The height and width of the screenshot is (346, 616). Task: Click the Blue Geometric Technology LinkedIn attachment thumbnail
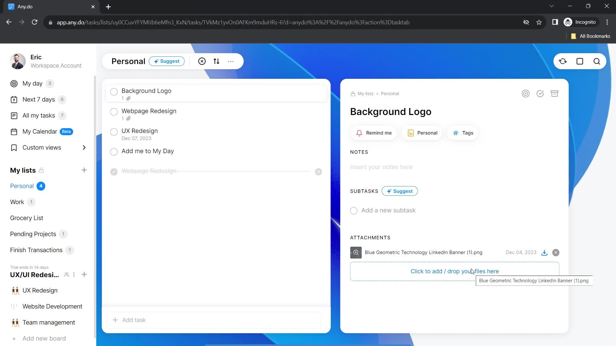355,252
